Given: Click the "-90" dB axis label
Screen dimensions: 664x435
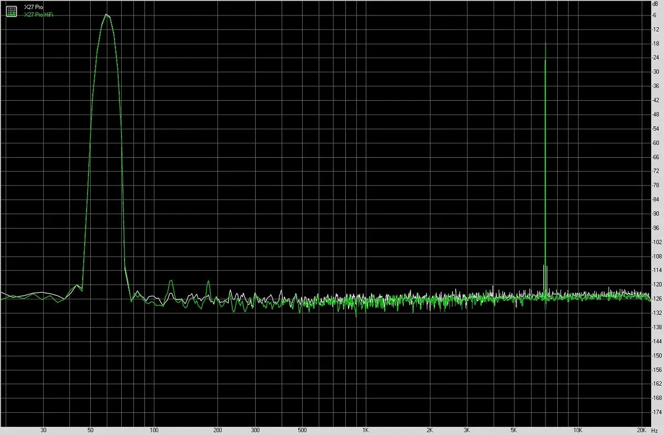Looking at the screenshot, I should click(656, 214).
